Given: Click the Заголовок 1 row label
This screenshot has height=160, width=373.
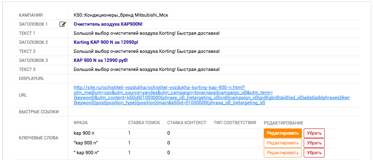Looking at the screenshot, I should pos(33,24).
